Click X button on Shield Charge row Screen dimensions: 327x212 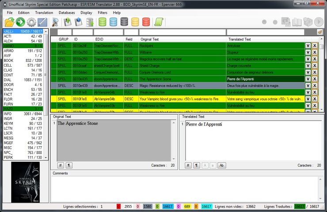coord(315,65)
